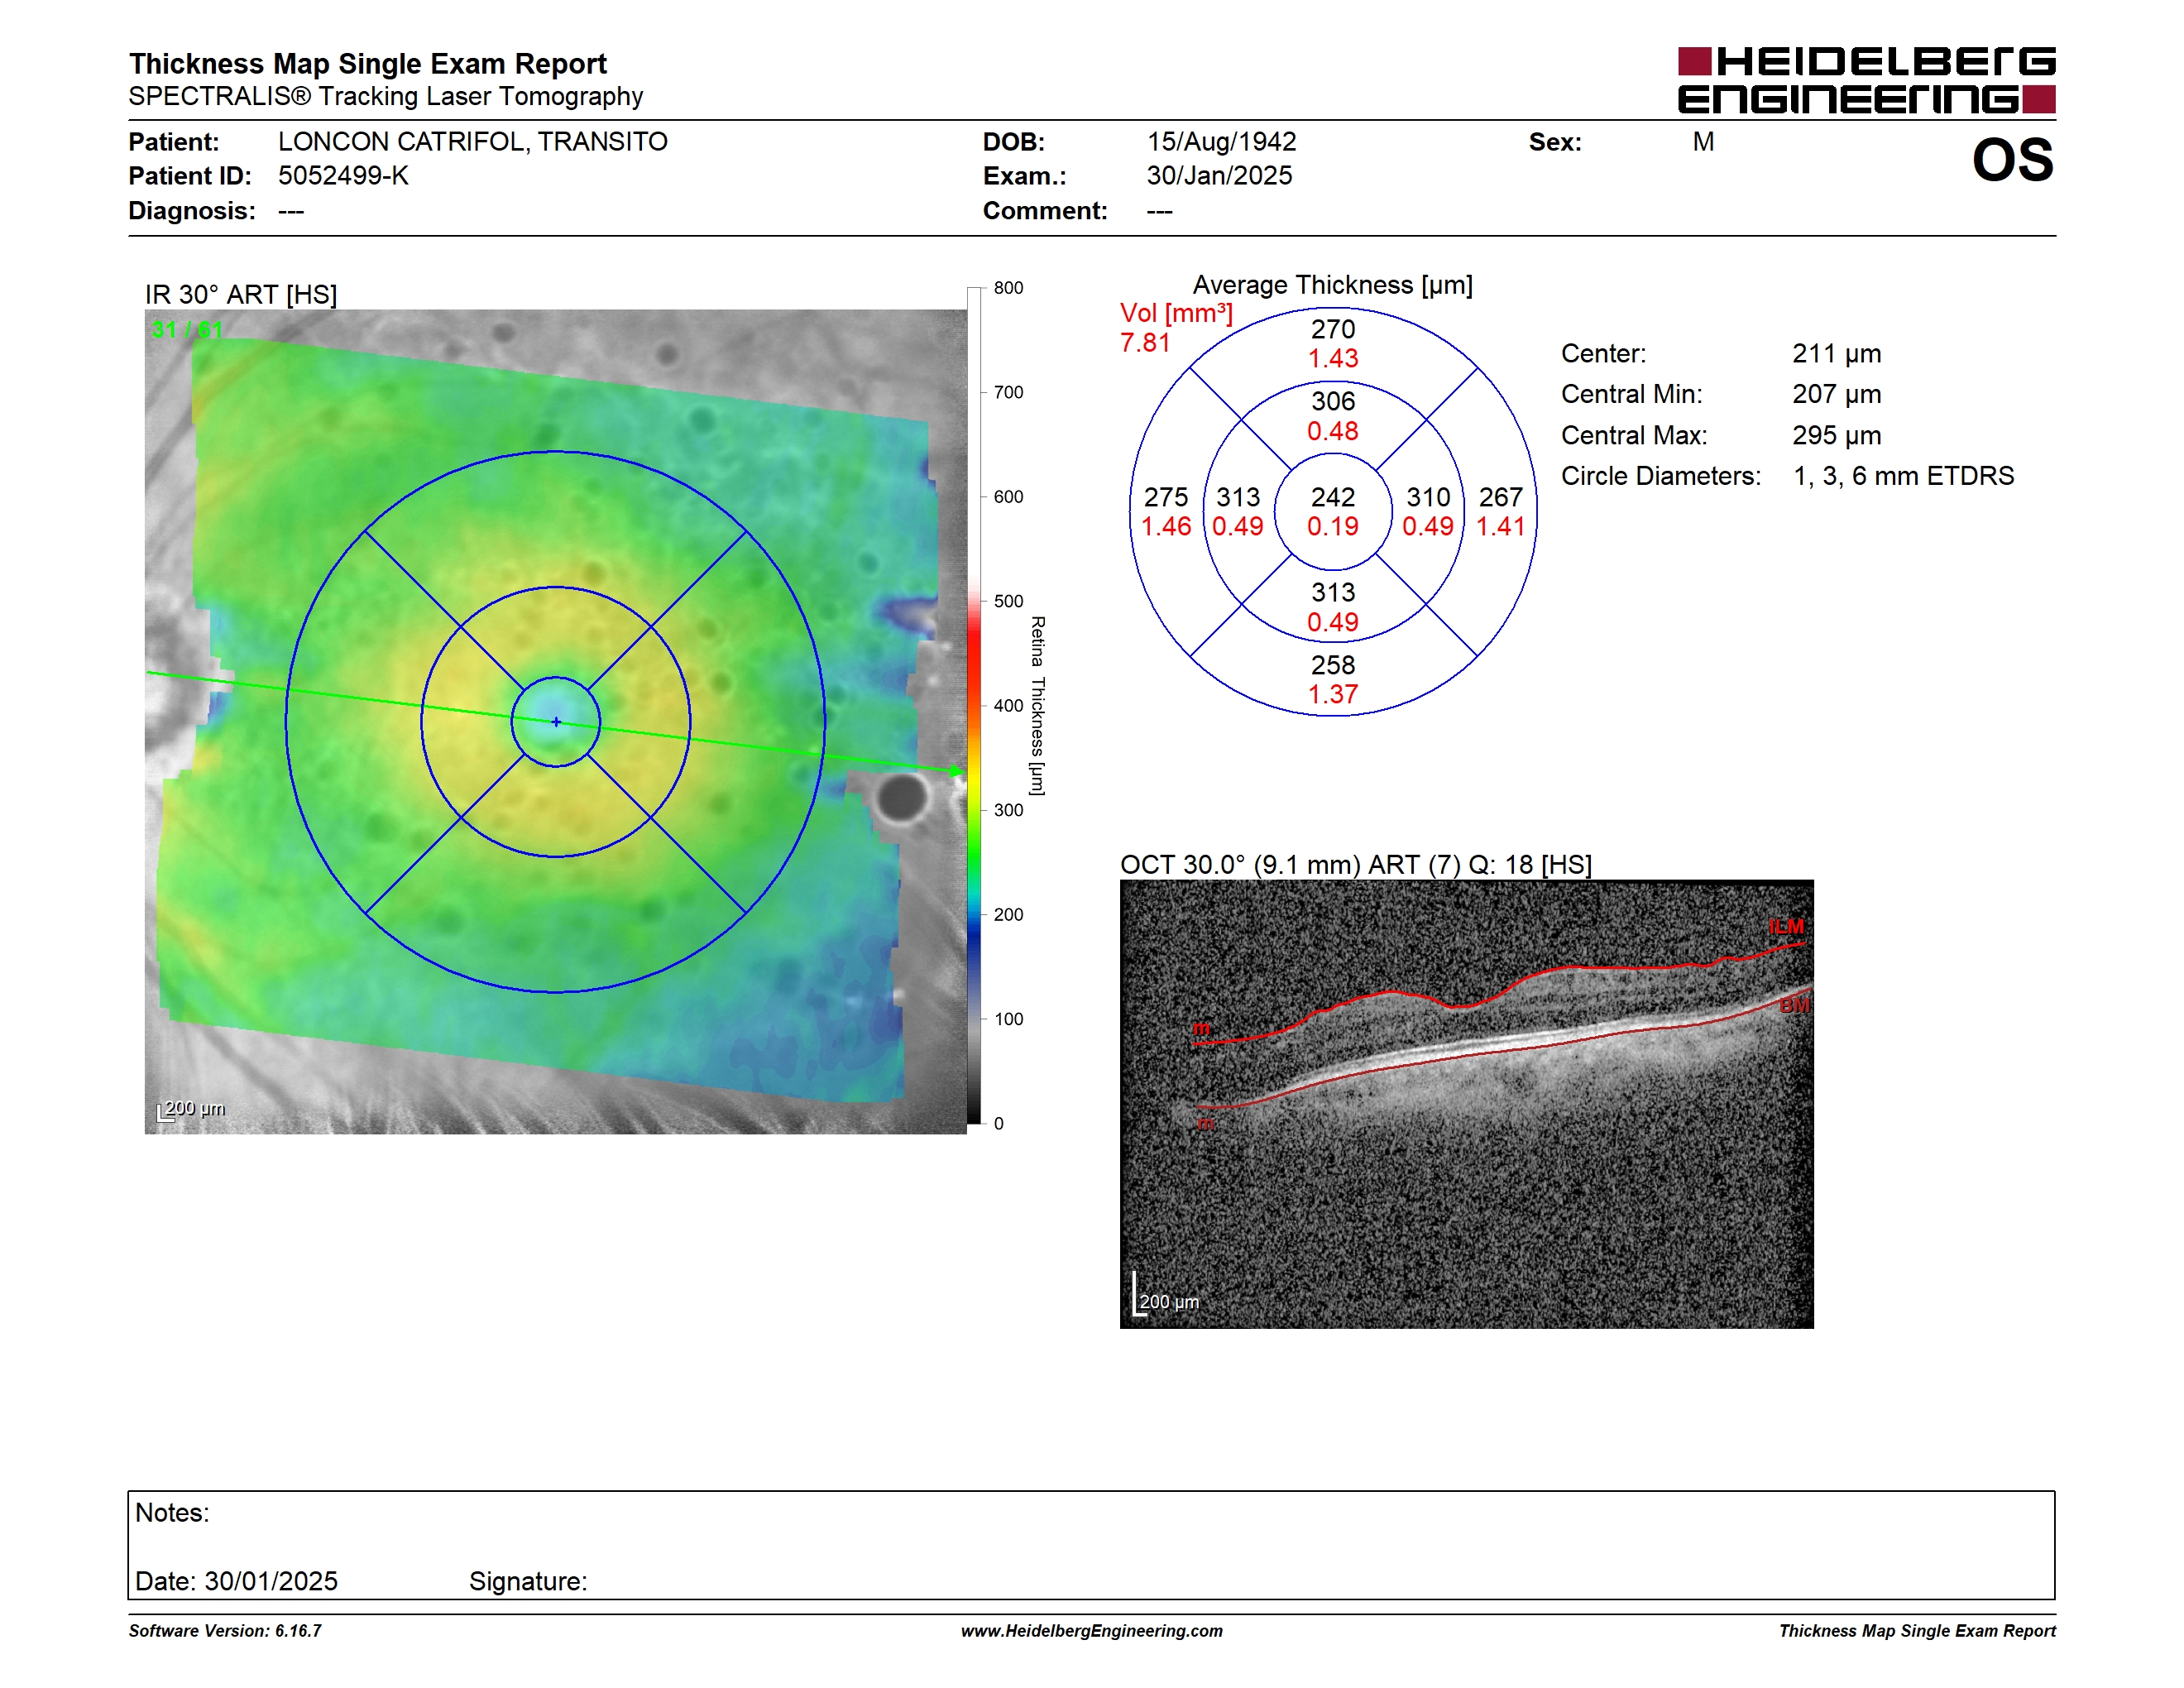Click the patient name 'LONCON CATRIFOL, TRANSITO'
Viewport: 2184px width, 1688px height.
click(472, 142)
